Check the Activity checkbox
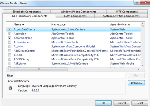The width and height of the screenshot is (150, 106). click(9, 46)
